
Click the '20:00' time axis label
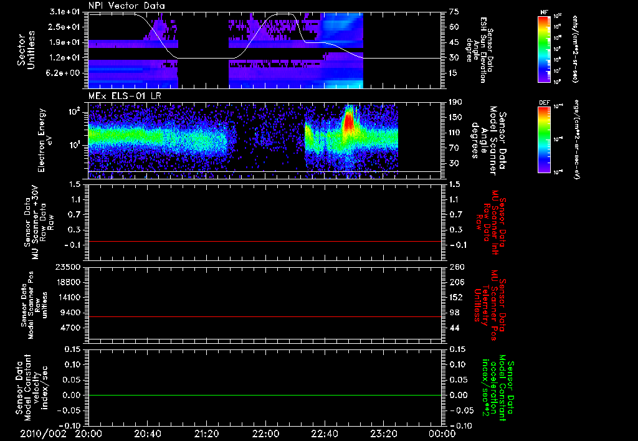[88, 434]
